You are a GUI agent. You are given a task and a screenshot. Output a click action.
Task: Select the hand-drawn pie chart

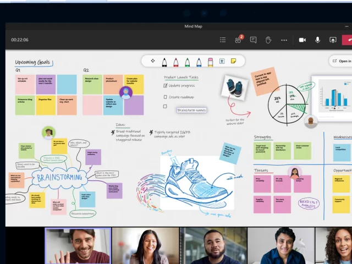click(287, 104)
